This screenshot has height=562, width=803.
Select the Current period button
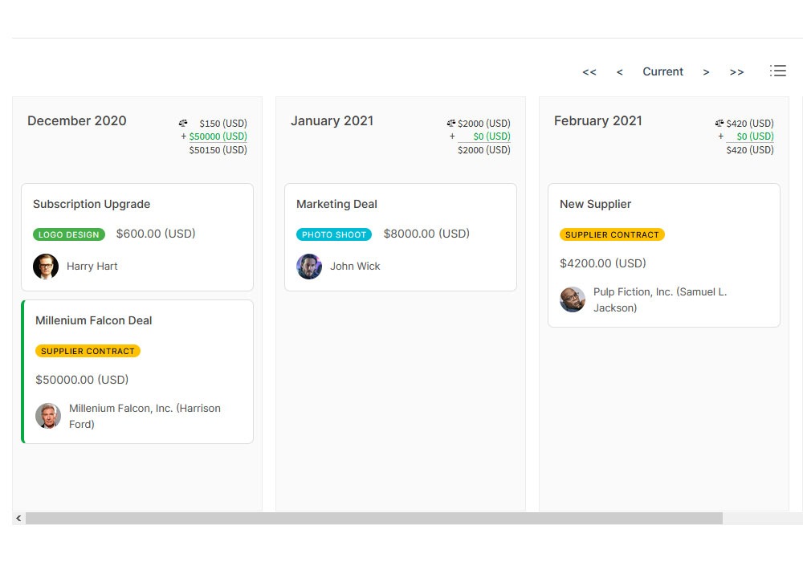coord(662,71)
